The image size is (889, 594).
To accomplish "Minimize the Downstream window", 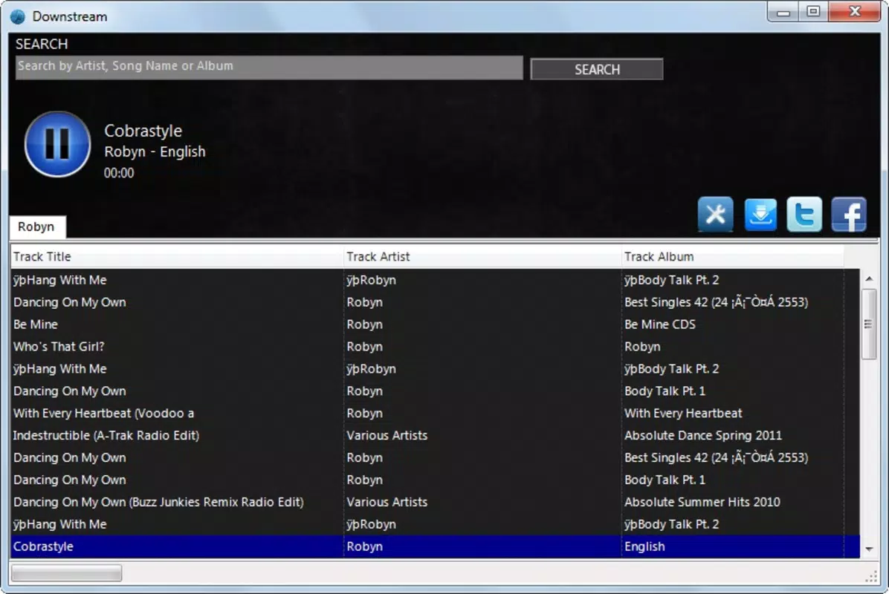I will pyautogui.click(x=783, y=12).
